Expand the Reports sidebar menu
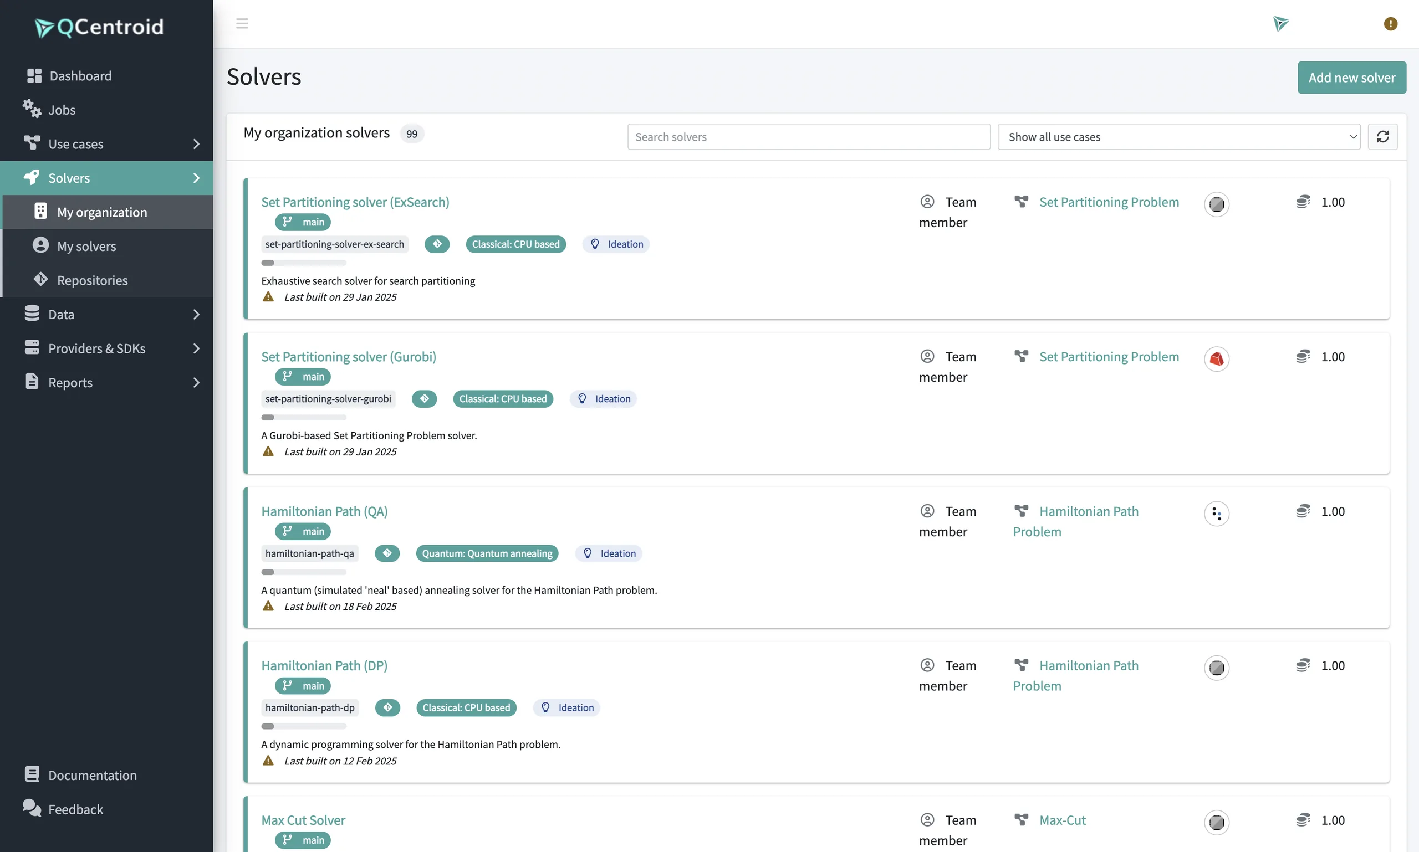This screenshot has width=1419, height=852. (x=107, y=382)
